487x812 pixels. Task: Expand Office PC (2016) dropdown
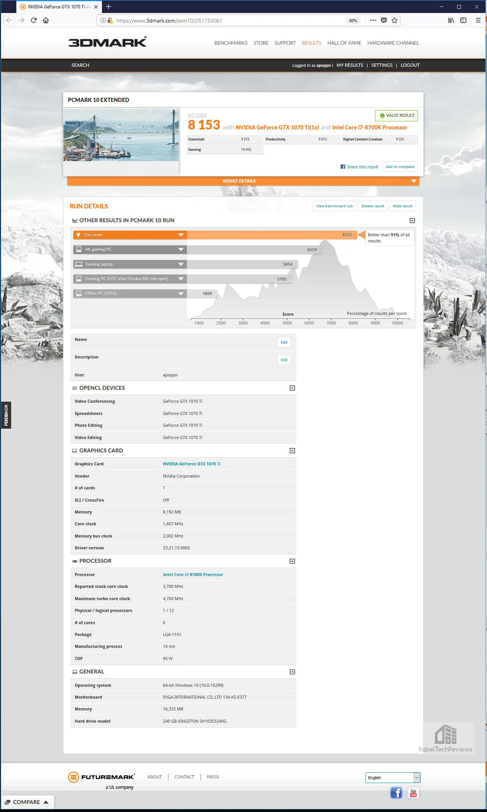click(181, 294)
